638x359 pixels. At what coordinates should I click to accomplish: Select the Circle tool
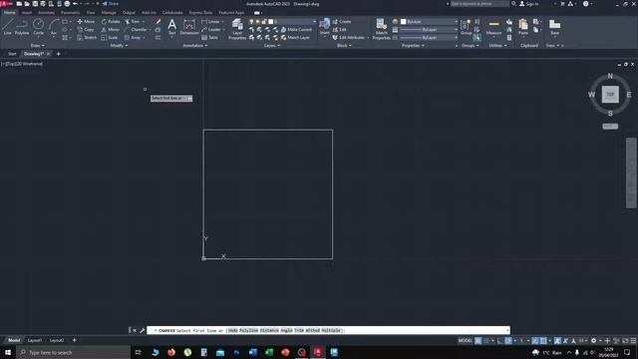tap(38, 27)
